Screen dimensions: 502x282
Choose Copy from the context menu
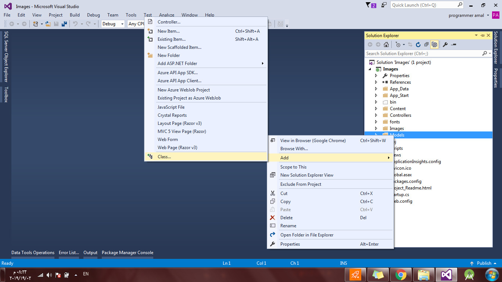pyautogui.click(x=330, y=202)
